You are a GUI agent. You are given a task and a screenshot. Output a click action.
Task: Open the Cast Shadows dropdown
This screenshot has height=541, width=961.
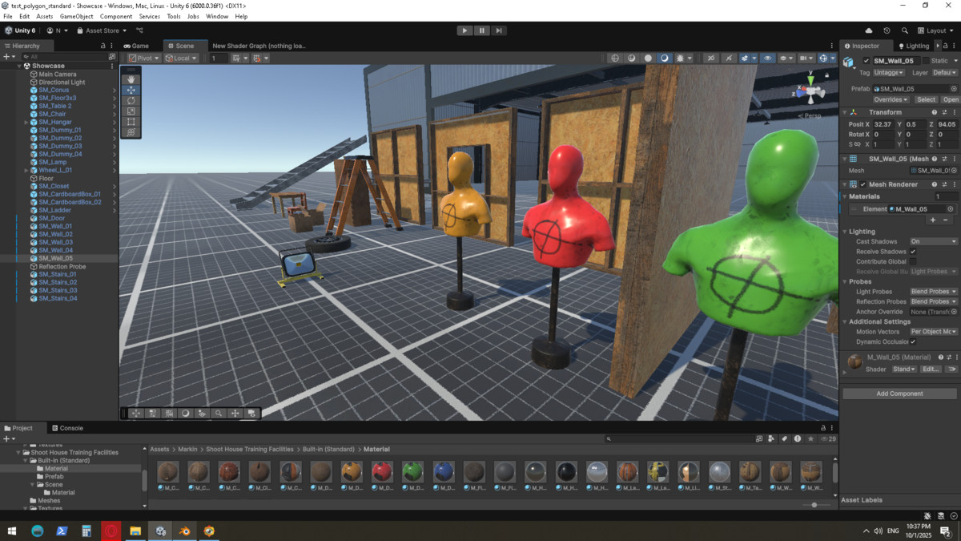tap(933, 241)
